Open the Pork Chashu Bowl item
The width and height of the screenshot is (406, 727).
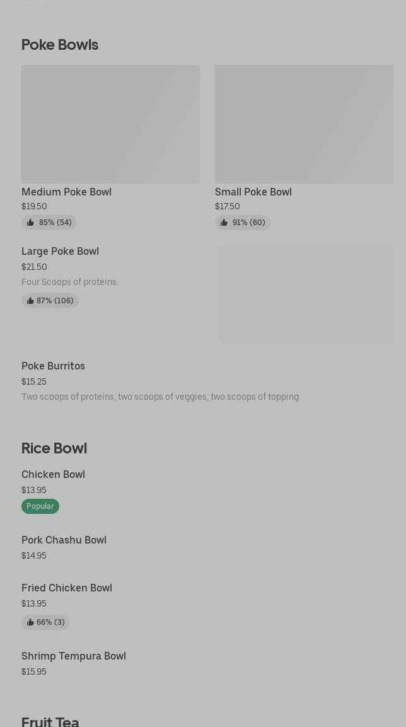tap(64, 540)
